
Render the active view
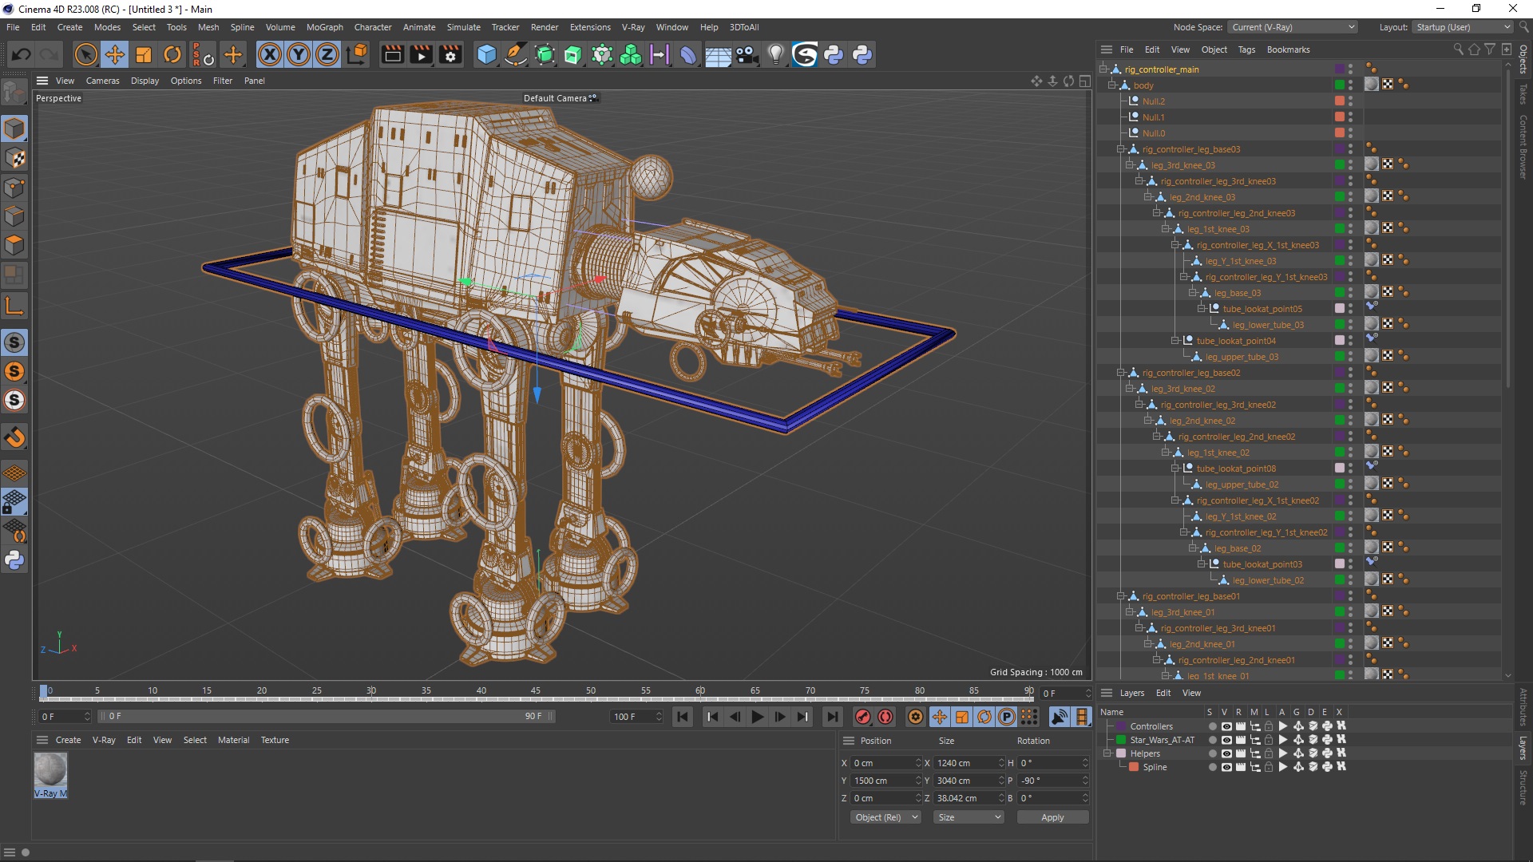click(x=392, y=54)
